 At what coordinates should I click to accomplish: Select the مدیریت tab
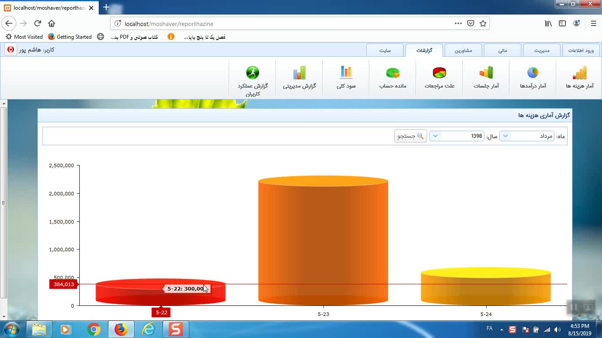point(542,51)
